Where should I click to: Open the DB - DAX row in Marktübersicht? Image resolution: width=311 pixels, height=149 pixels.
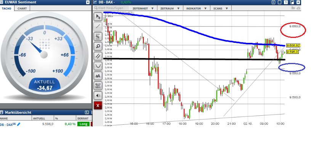coord(46,124)
